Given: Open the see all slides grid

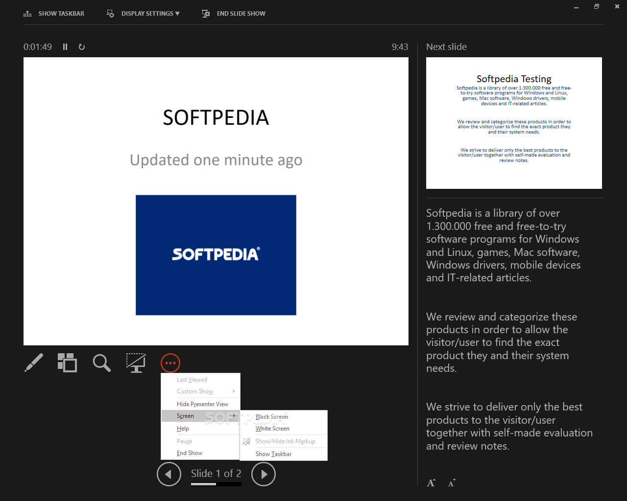Looking at the screenshot, I should pyautogui.click(x=67, y=363).
